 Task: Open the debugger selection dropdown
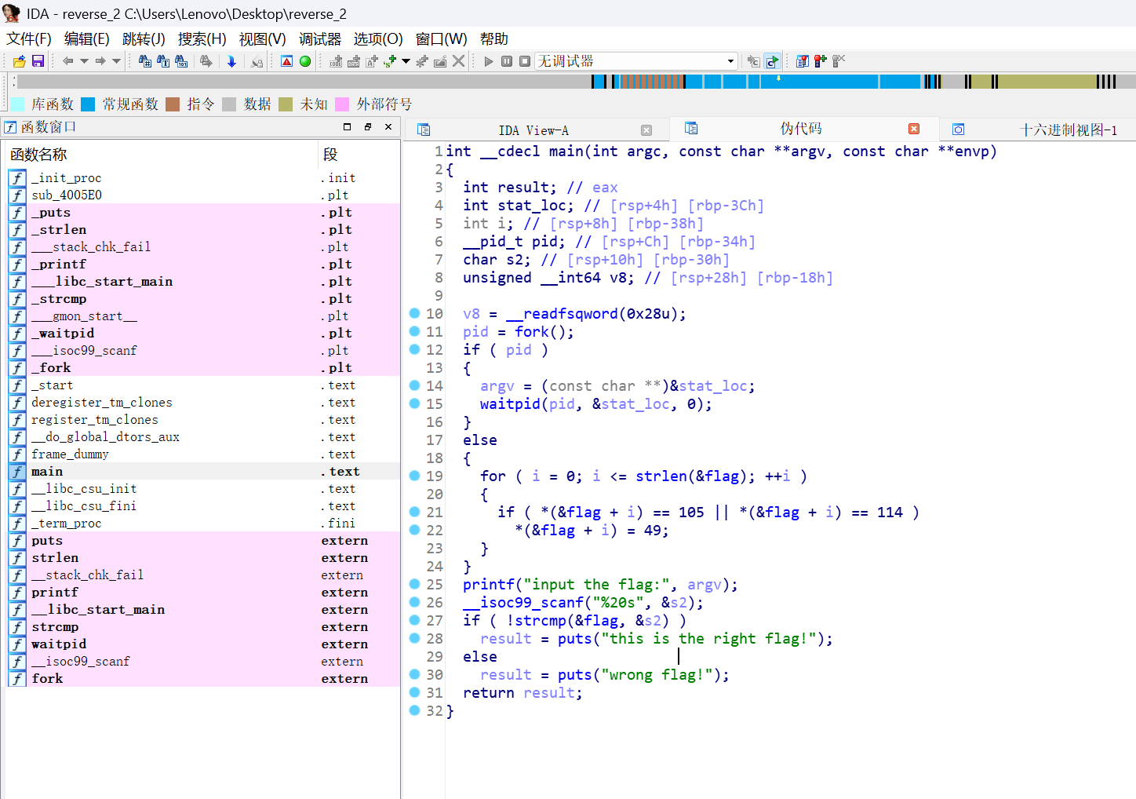coord(730,61)
